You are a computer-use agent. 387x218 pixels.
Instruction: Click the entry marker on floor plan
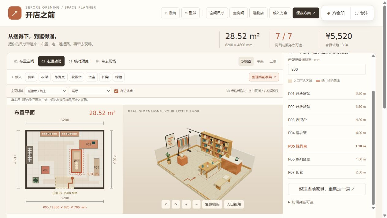click(65, 182)
